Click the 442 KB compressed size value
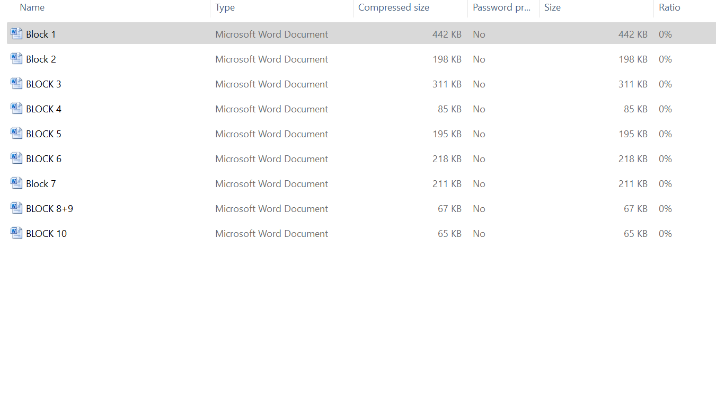The width and height of the screenshot is (716, 397). click(x=447, y=34)
